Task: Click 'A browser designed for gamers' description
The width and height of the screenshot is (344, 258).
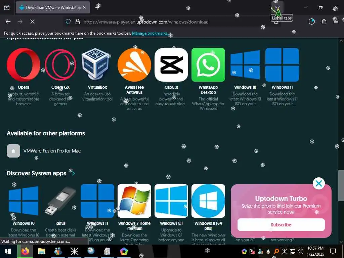Action: (x=60, y=99)
